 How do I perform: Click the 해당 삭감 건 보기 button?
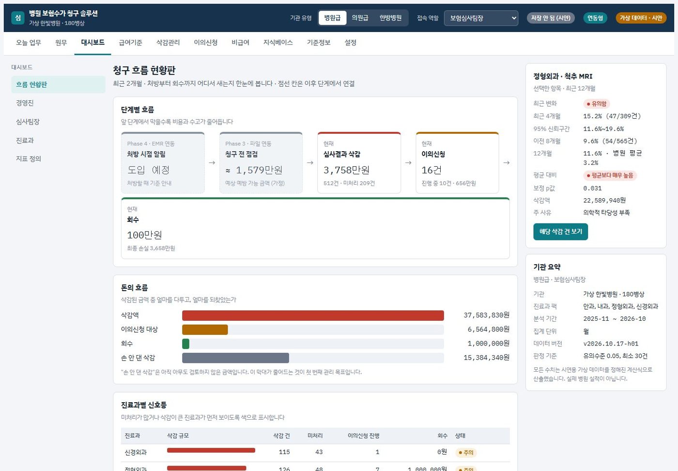561,232
